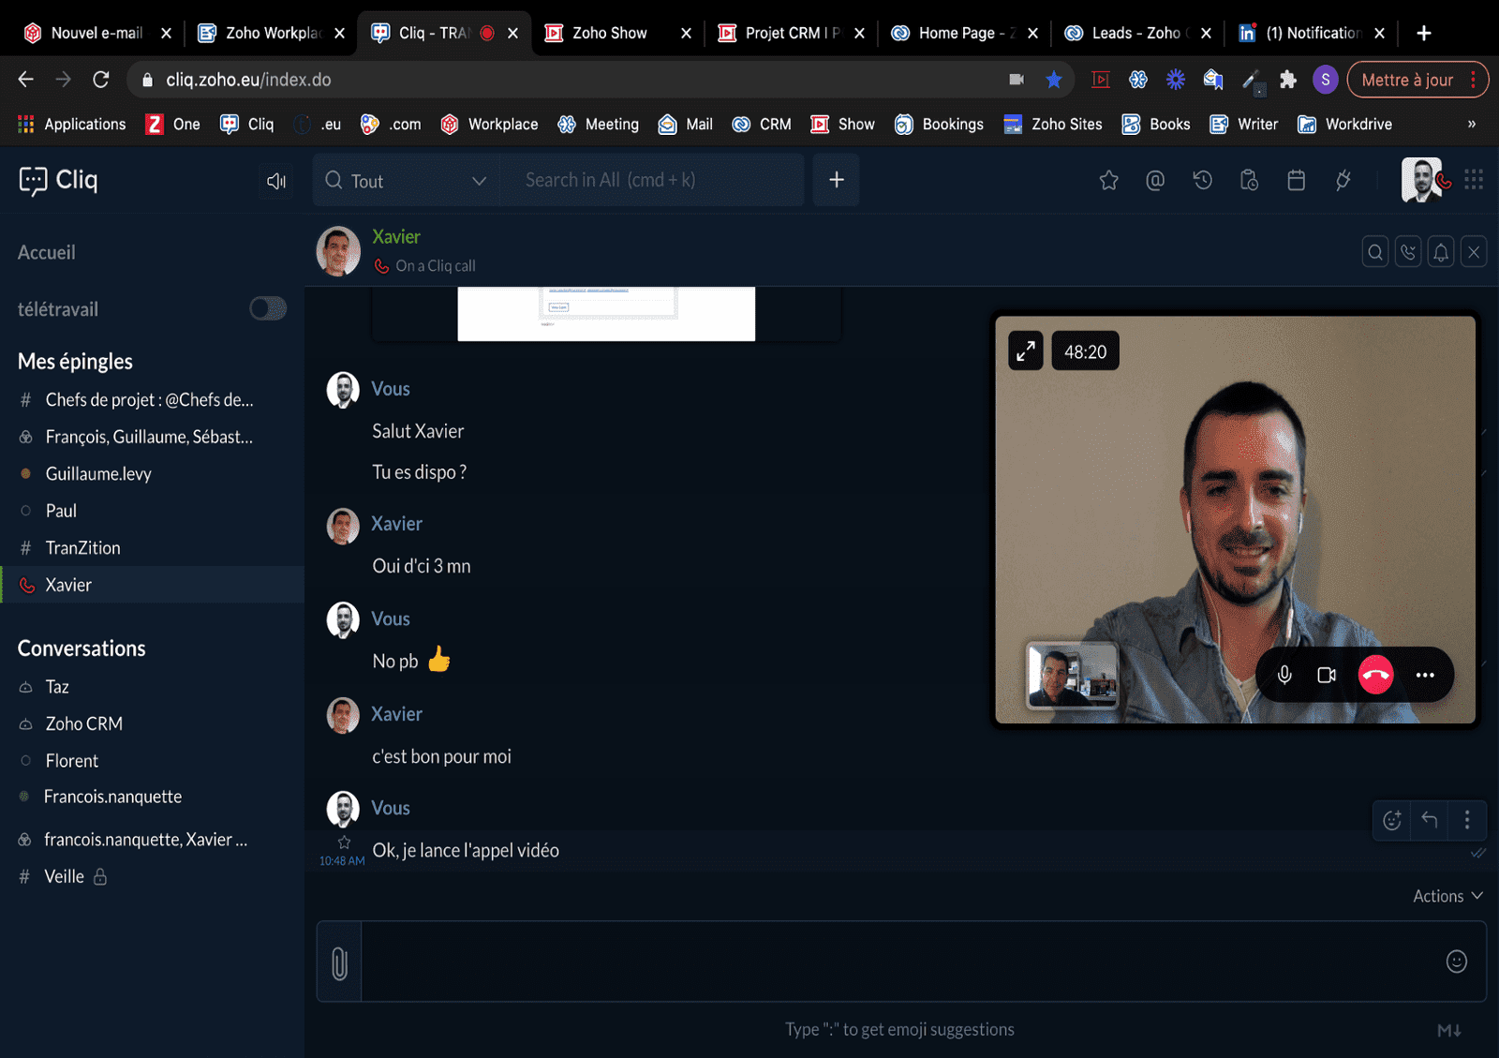Image resolution: width=1499 pixels, height=1058 pixels.
Task: Open the calendar icon in Cliq header
Action: pyautogui.click(x=1297, y=180)
